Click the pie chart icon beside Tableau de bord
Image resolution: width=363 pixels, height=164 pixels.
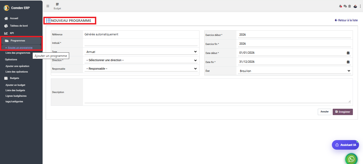point(6,26)
